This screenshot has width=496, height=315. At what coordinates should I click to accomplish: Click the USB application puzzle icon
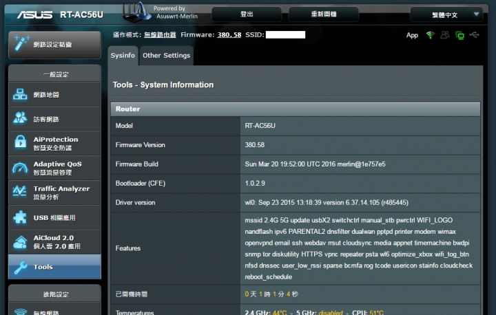20,217
